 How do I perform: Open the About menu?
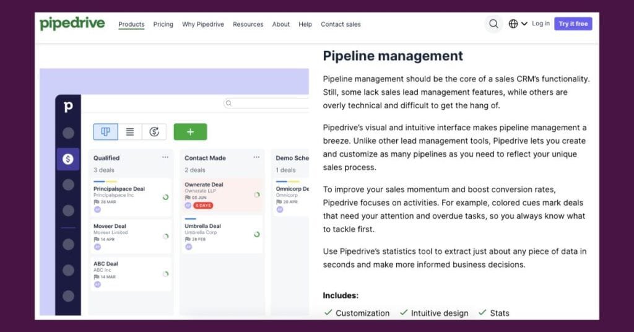click(x=281, y=24)
